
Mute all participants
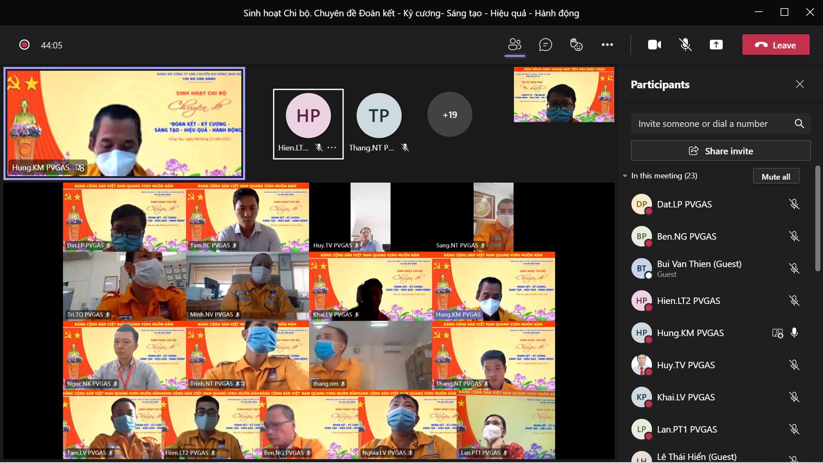776,176
